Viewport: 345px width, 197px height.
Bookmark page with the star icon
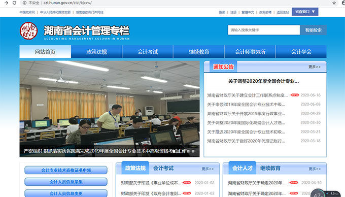point(334,3)
